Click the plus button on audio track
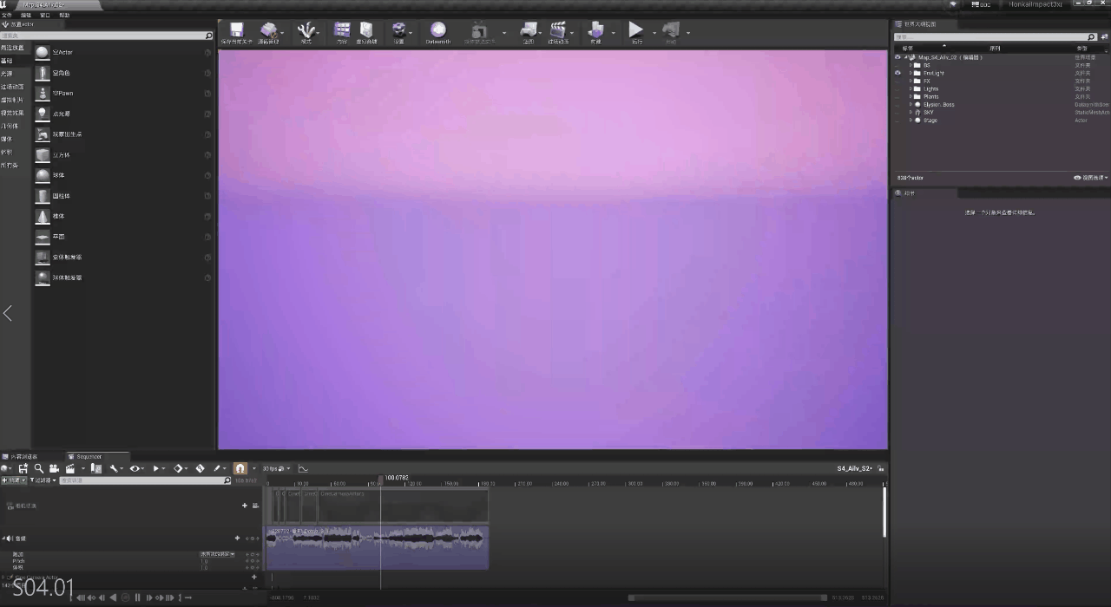 [x=237, y=538]
